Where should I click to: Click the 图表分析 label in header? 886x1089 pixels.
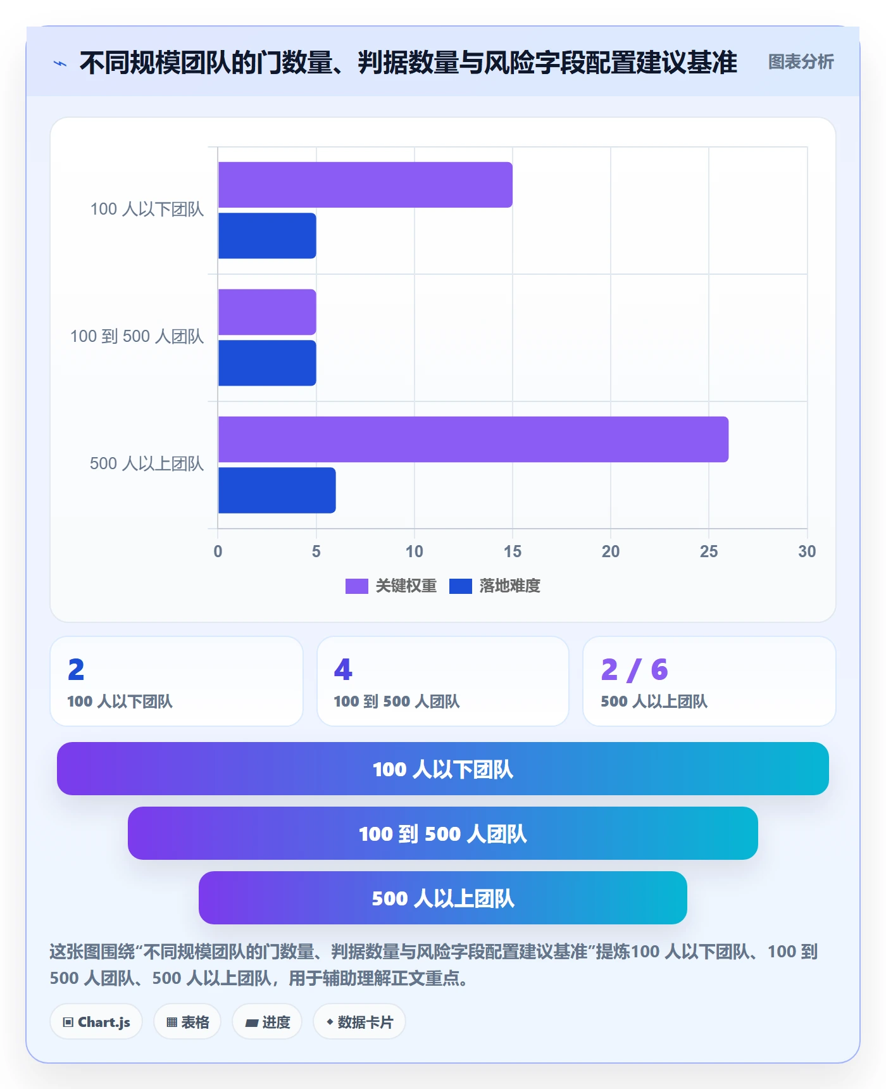(801, 62)
